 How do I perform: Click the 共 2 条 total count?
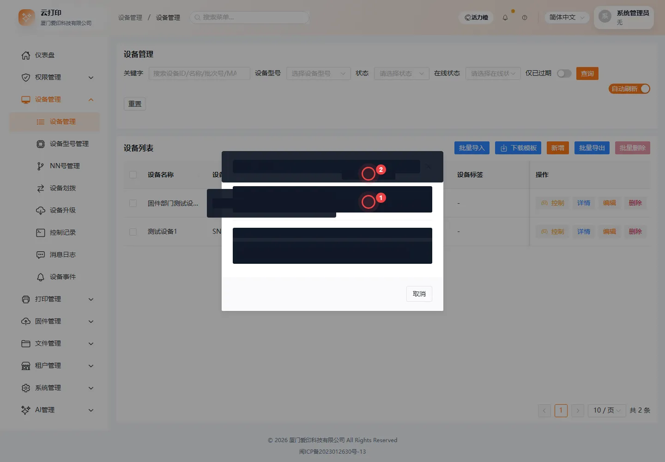pyautogui.click(x=640, y=410)
